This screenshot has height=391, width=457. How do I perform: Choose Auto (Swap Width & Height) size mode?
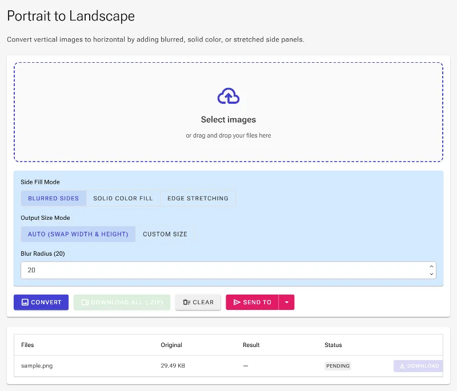[x=78, y=234]
